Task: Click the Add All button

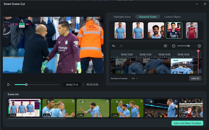Action: coord(195,79)
